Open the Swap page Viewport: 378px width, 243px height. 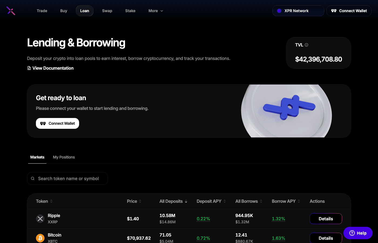pyautogui.click(x=107, y=11)
